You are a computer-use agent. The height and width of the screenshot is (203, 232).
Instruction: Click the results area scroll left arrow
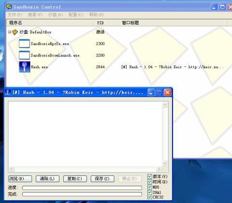[12, 169]
